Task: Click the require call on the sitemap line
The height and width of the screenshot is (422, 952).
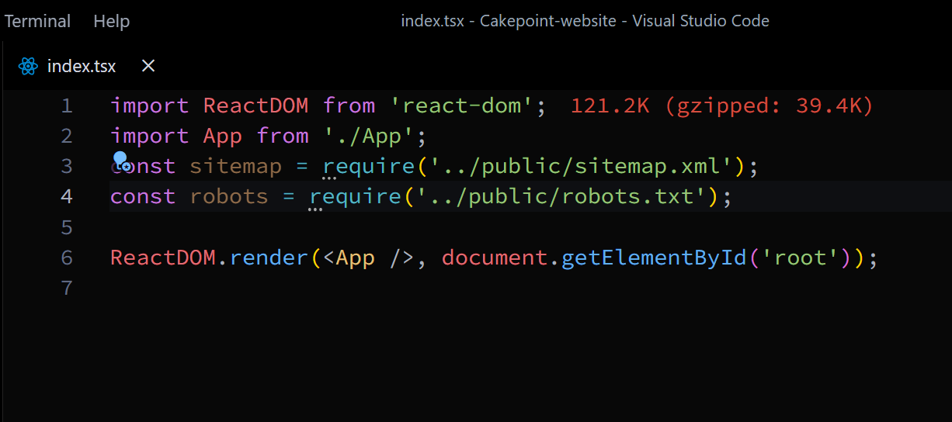Action: click(369, 166)
